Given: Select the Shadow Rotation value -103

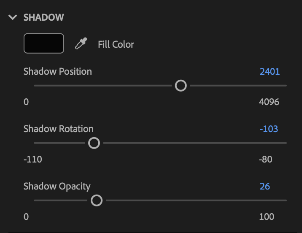Looking at the screenshot, I should tap(269, 129).
